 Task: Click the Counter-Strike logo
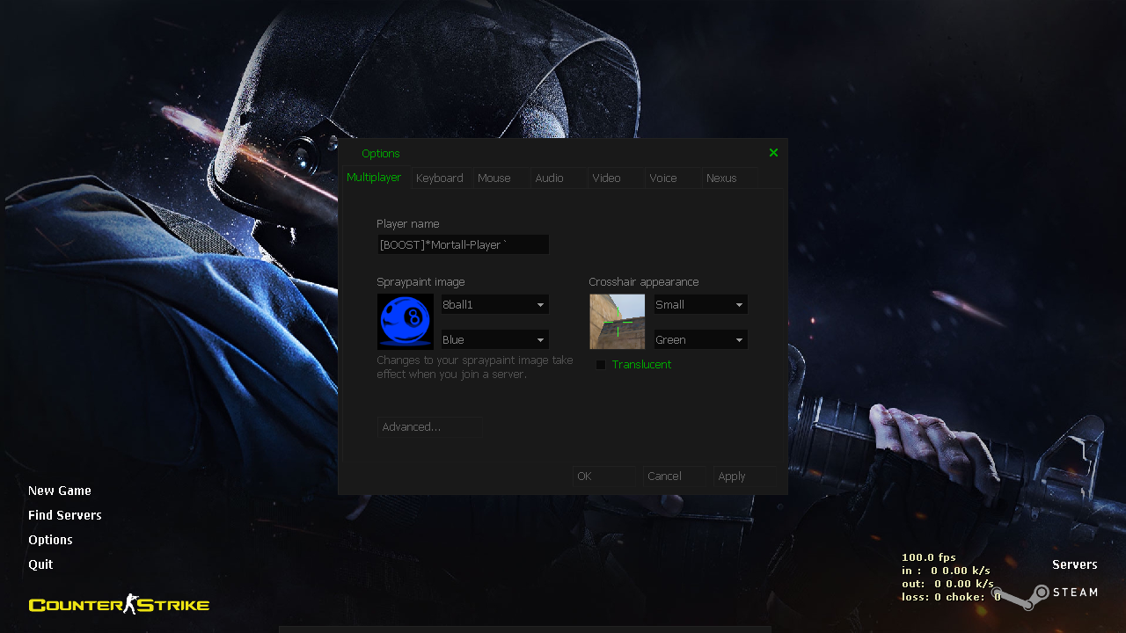(119, 604)
